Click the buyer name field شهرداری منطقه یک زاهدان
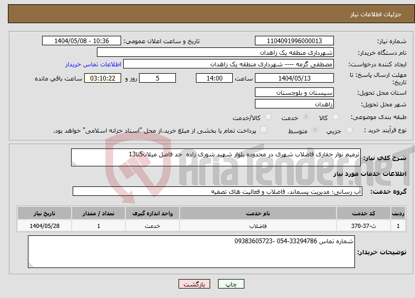415x298 pixels. (215, 53)
